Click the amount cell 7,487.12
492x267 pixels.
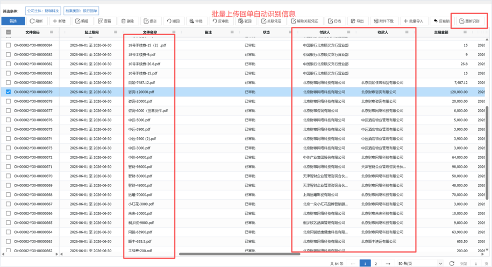pyautogui.click(x=461, y=82)
